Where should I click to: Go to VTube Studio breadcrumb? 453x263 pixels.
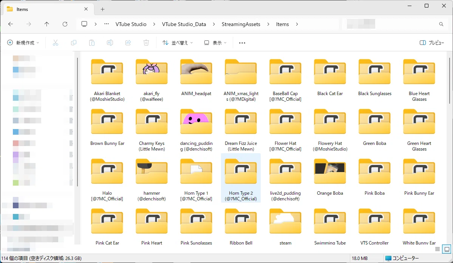pos(131,24)
